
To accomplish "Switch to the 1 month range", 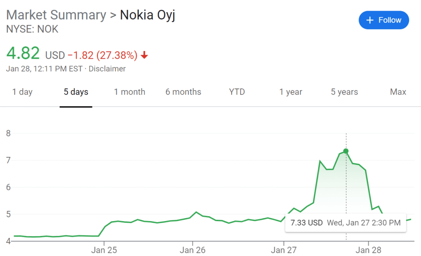I will 130,92.
